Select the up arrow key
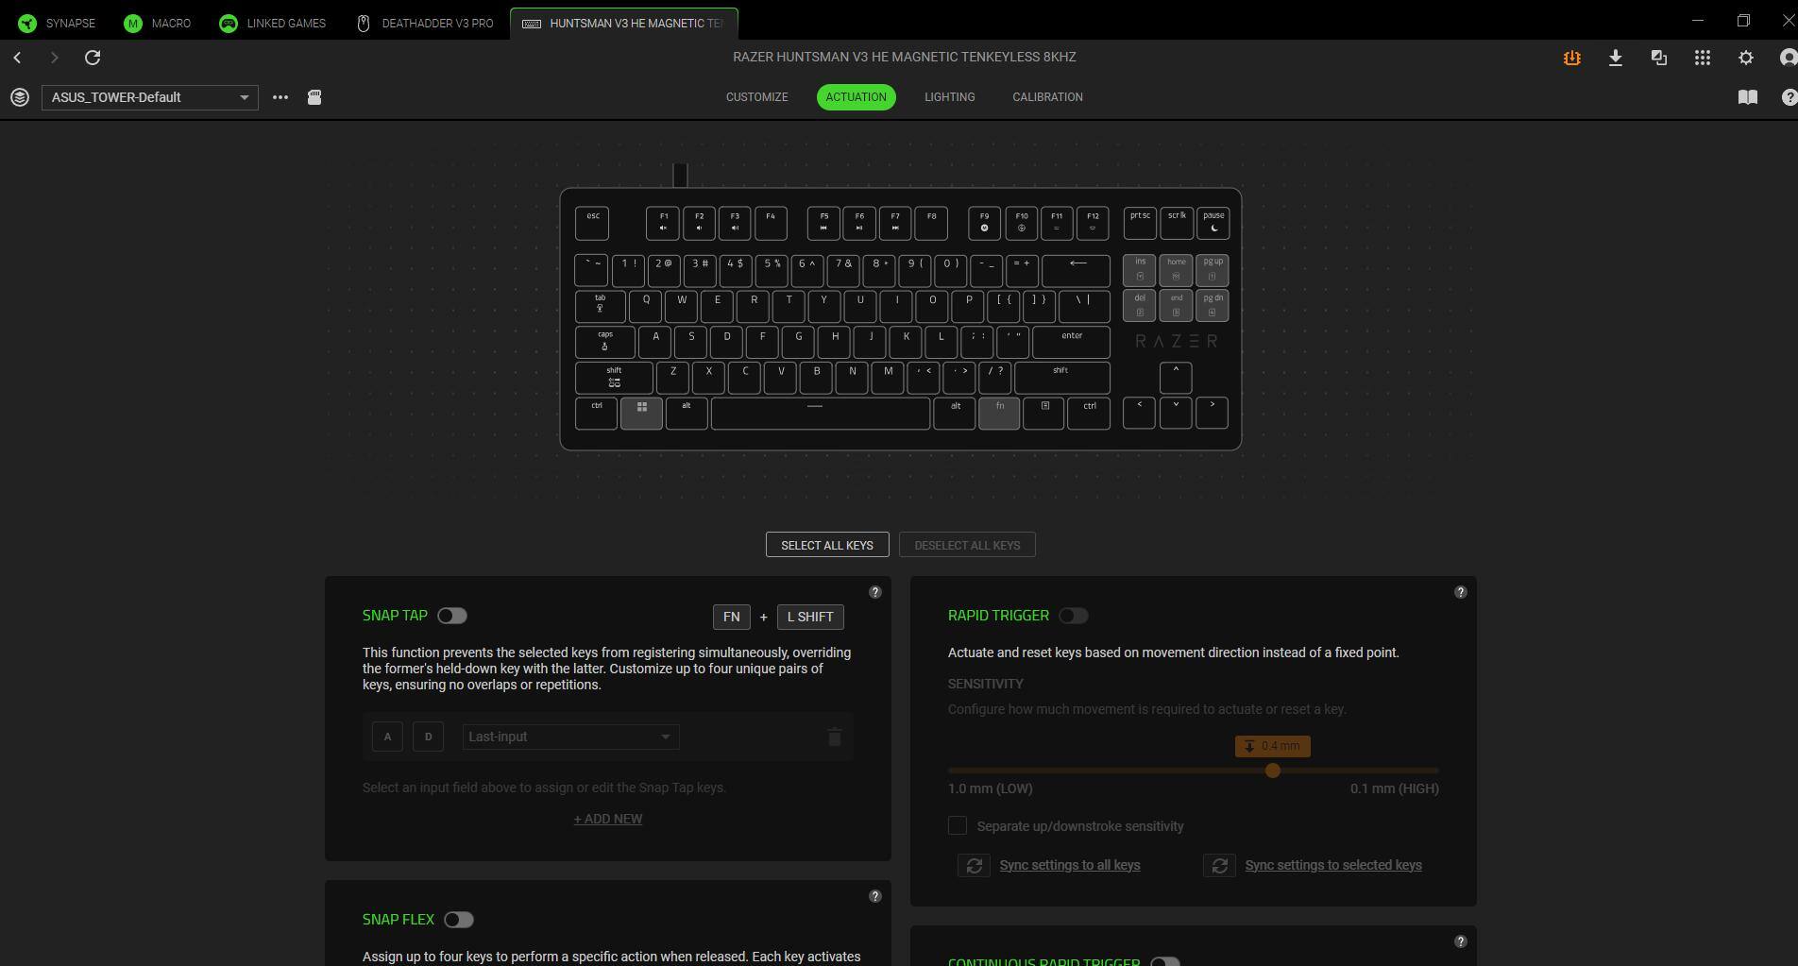The width and height of the screenshot is (1798, 966). (x=1176, y=377)
